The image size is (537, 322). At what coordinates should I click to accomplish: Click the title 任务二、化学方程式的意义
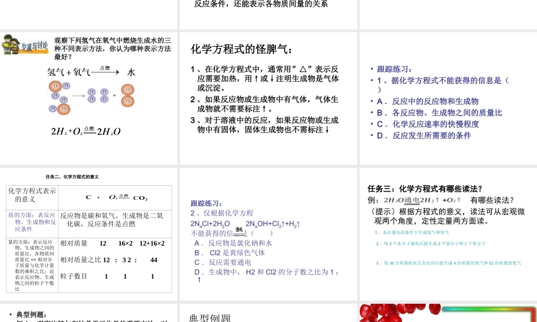click(x=72, y=177)
